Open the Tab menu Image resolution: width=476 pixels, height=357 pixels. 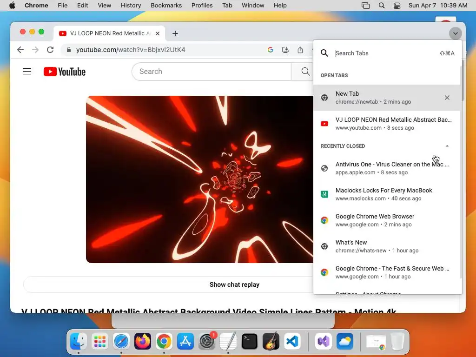pyautogui.click(x=227, y=6)
